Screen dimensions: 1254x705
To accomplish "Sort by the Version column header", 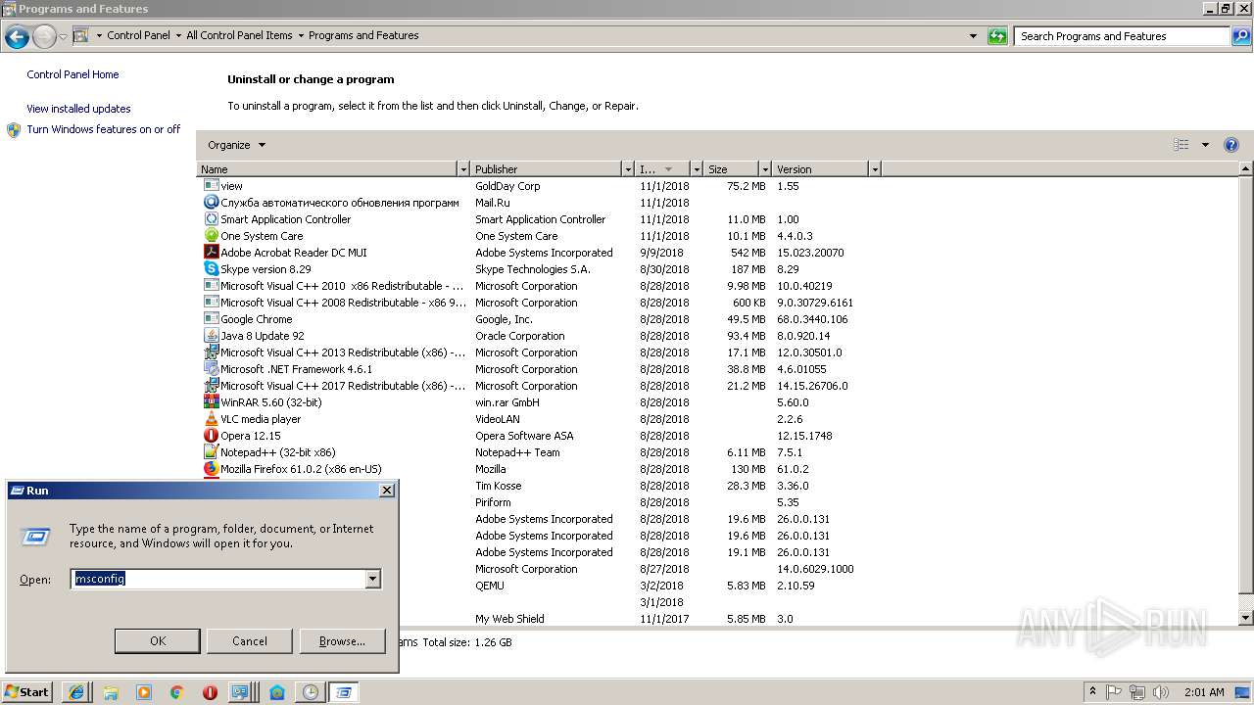I will pos(820,169).
